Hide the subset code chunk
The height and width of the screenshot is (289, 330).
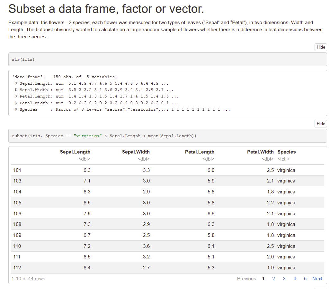tap(321, 124)
